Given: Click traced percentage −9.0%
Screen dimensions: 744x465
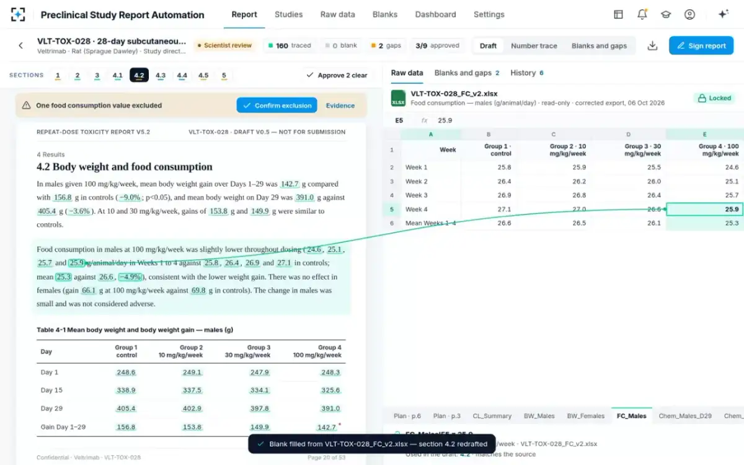Looking at the screenshot, I should pyautogui.click(x=130, y=198).
